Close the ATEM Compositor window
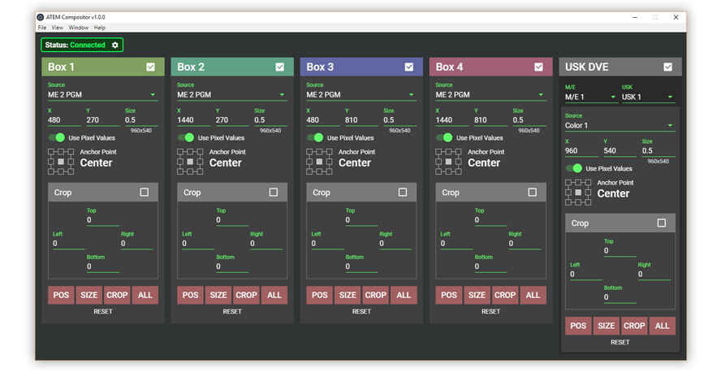 point(676,18)
